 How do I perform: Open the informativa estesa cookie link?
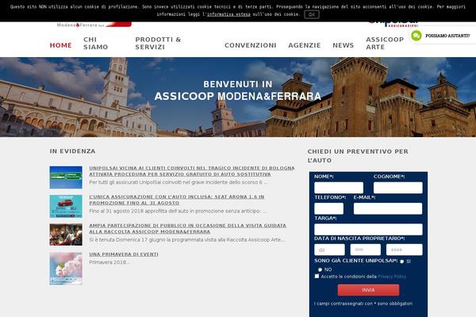pos(228,14)
